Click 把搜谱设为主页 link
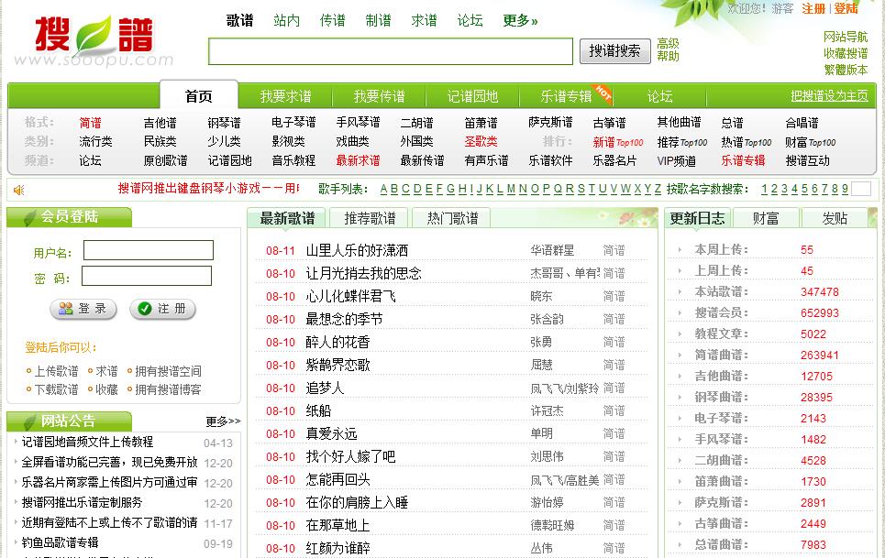Viewport: 885px width, 558px height. point(829,96)
